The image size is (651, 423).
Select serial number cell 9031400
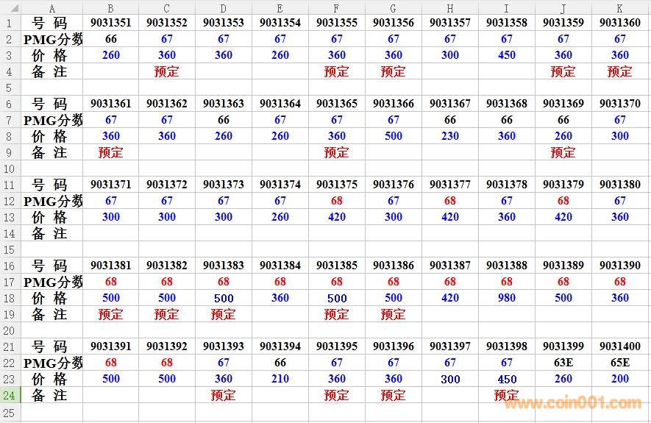[619, 346]
